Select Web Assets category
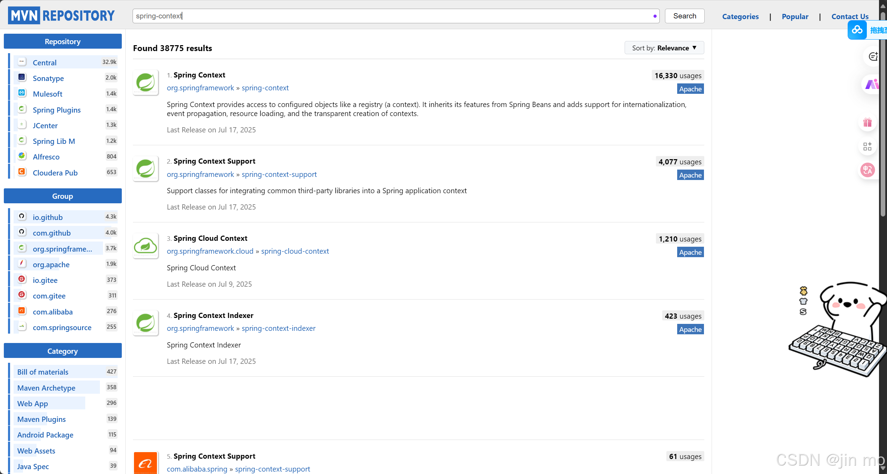887x474 pixels. 66,450
